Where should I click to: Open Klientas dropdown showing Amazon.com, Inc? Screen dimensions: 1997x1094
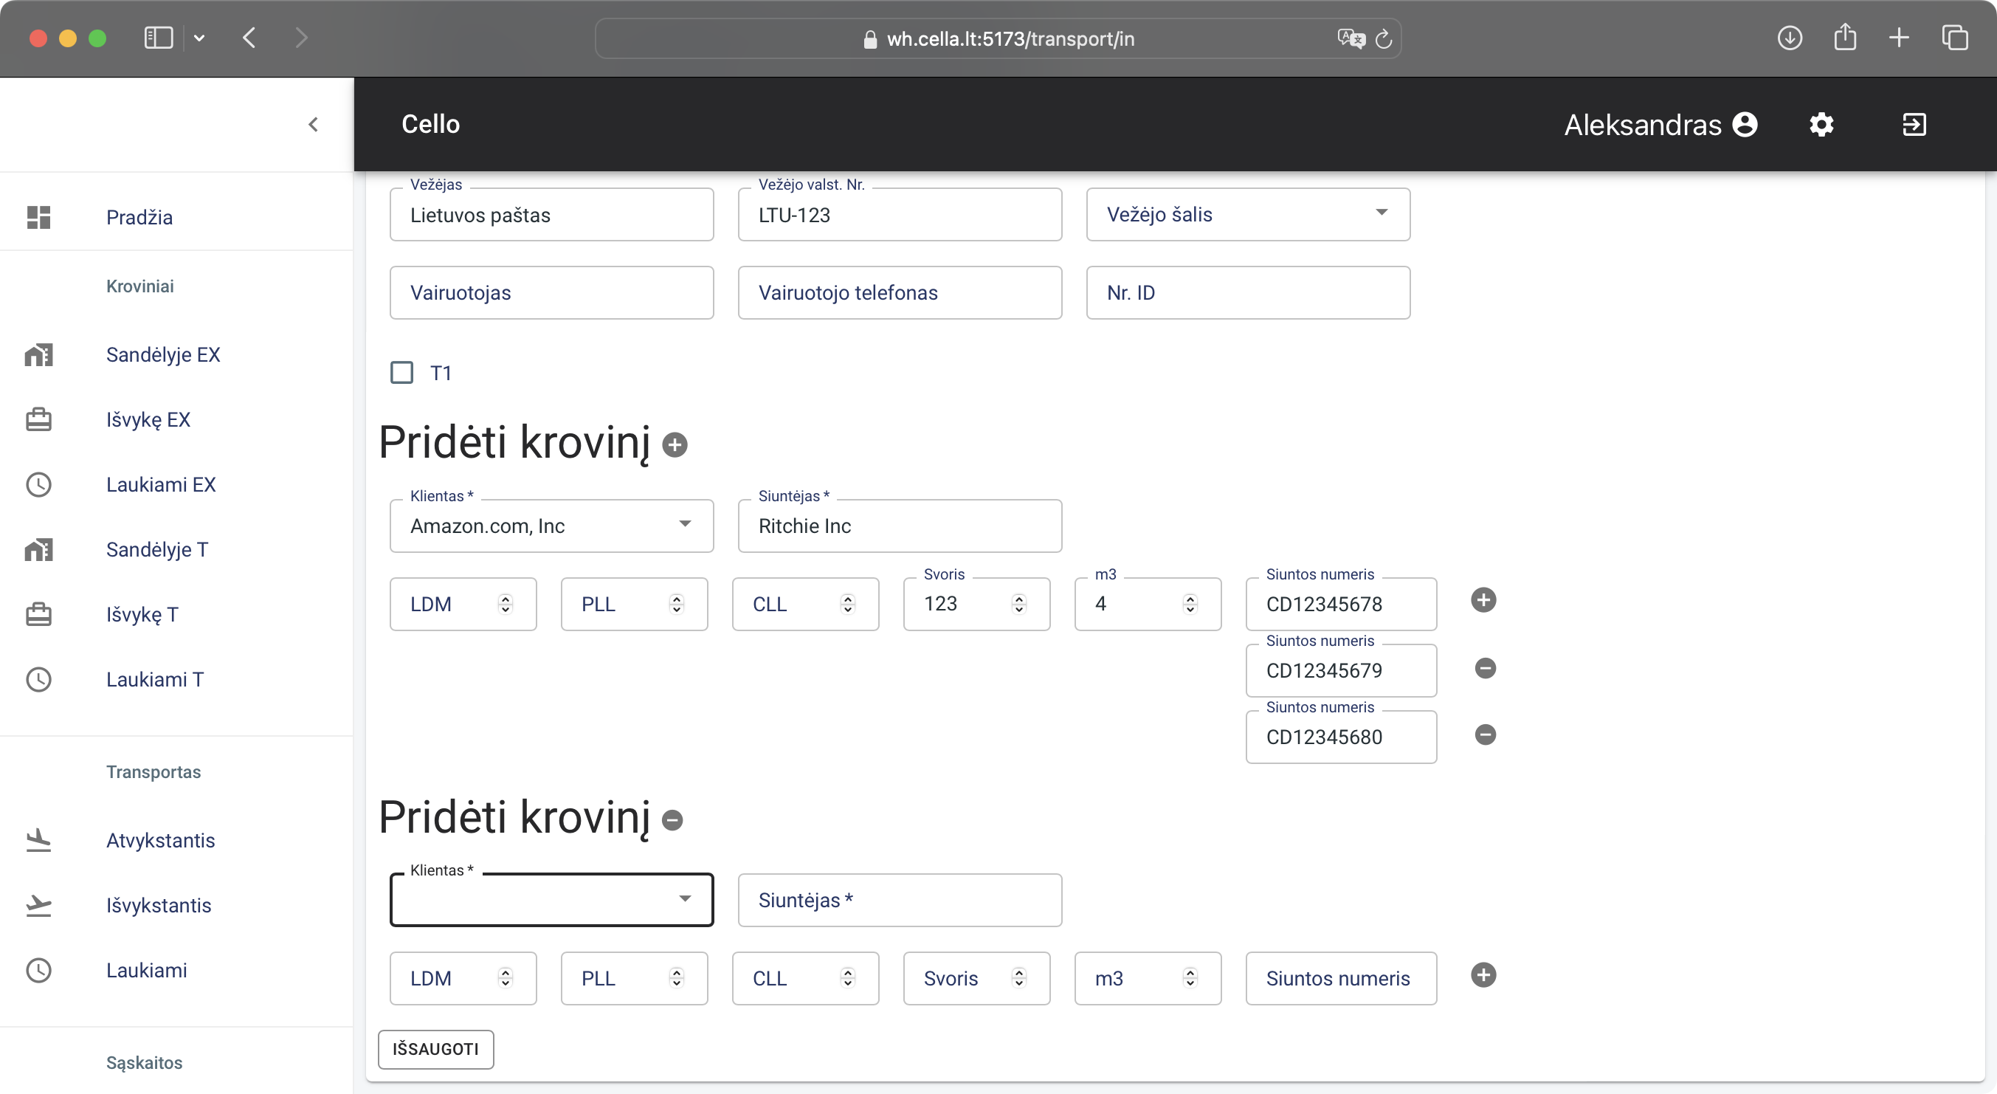pos(551,526)
